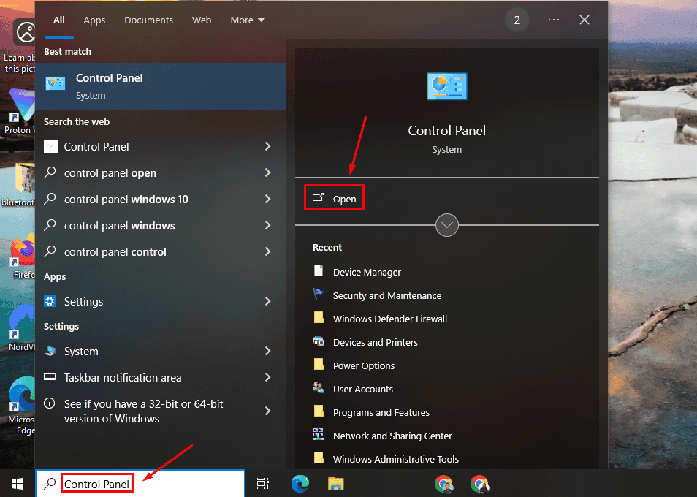This screenshot has width=697, height=497.
Task: Select the Web search tab
Action: 202,20
